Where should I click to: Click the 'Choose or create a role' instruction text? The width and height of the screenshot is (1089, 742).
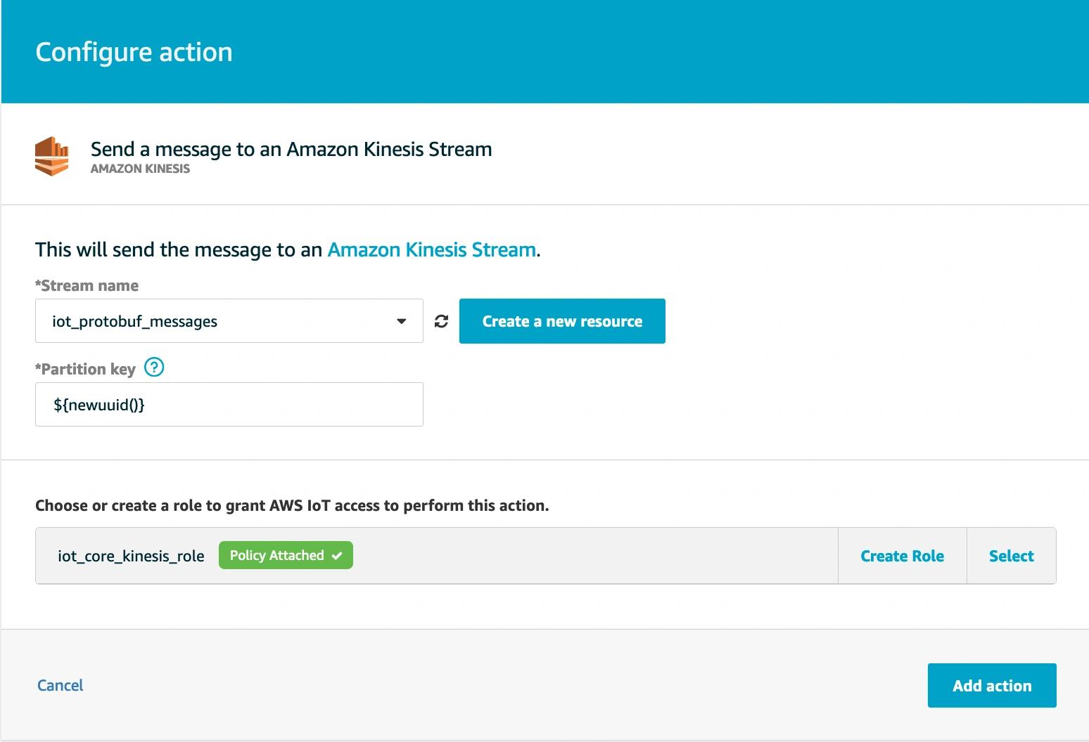[x=292, y=505]
